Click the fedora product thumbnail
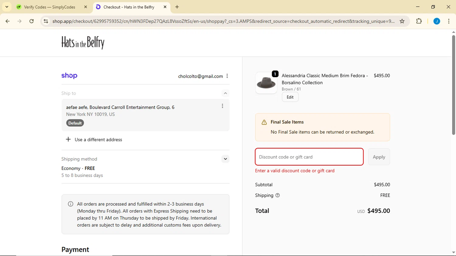The height and width of the screenshot is (256, 456). click(266, 83)
